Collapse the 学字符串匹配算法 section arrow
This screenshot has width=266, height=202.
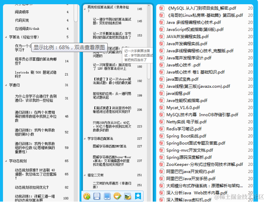pos(85,139)
